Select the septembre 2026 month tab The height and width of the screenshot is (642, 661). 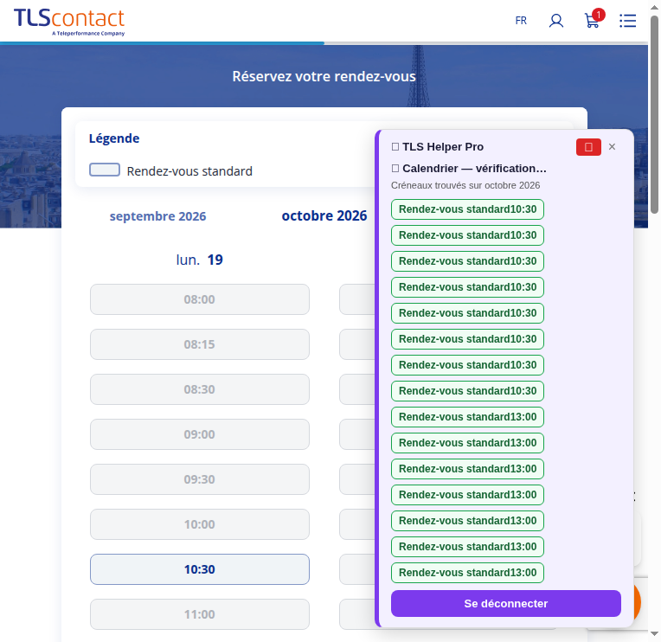tap(157, 215)
